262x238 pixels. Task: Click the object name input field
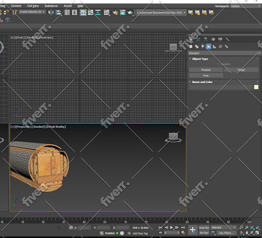pyautogui.click(x=221, y=87)
